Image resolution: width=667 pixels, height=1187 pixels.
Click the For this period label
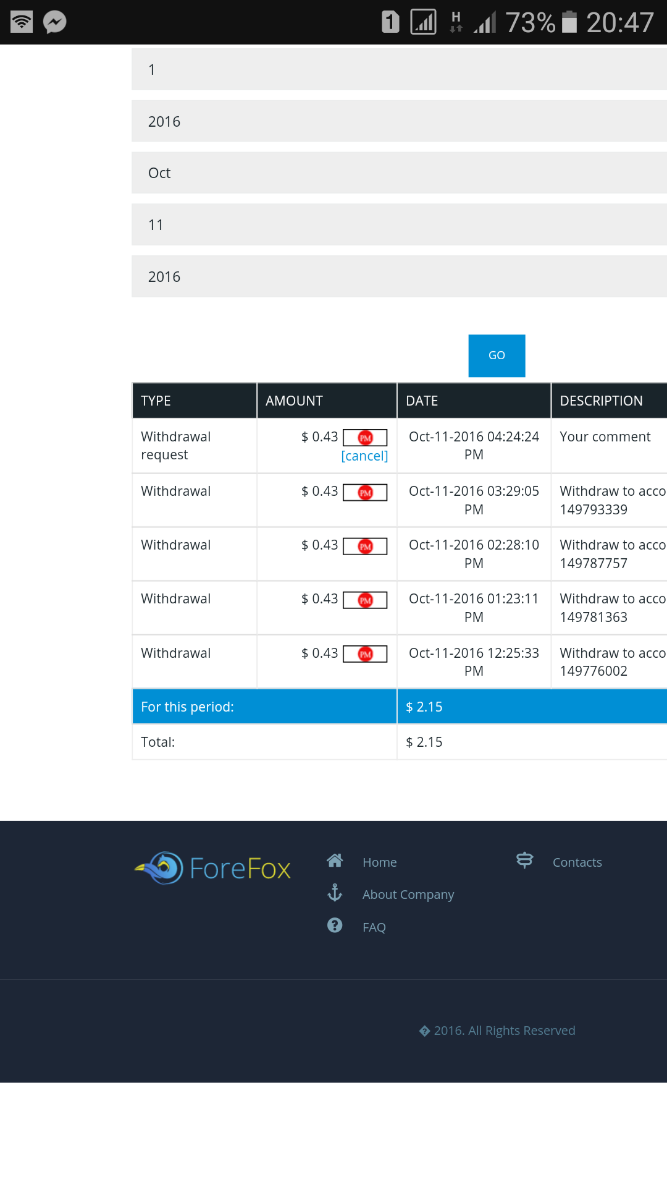[x=187, y=707]
